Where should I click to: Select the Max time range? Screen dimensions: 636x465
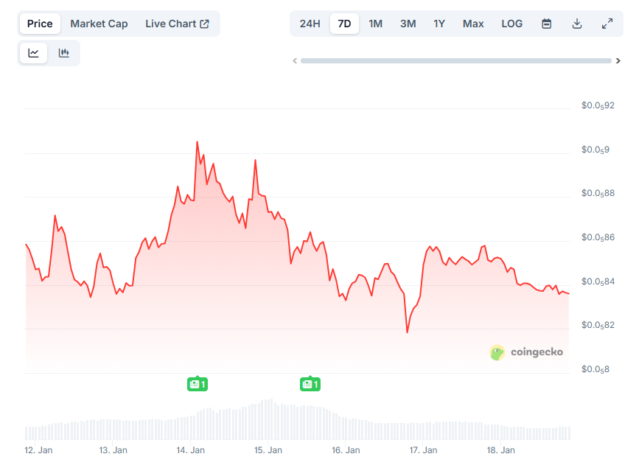tap(472, 23)
